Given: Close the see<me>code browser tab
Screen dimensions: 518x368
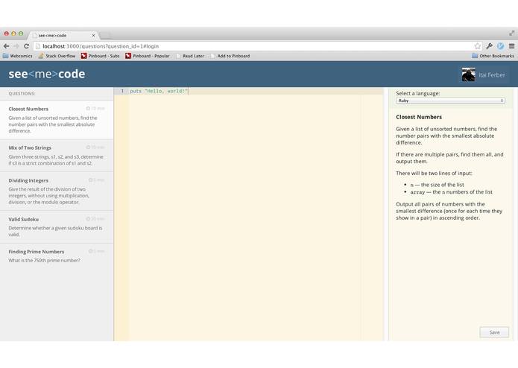Looking at the screenshot, I should point(93,35).
